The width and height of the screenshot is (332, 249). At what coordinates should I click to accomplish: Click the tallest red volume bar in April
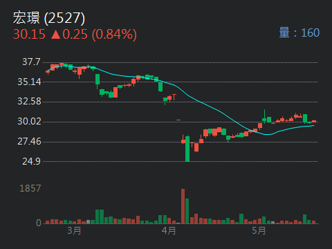[183, 206]
